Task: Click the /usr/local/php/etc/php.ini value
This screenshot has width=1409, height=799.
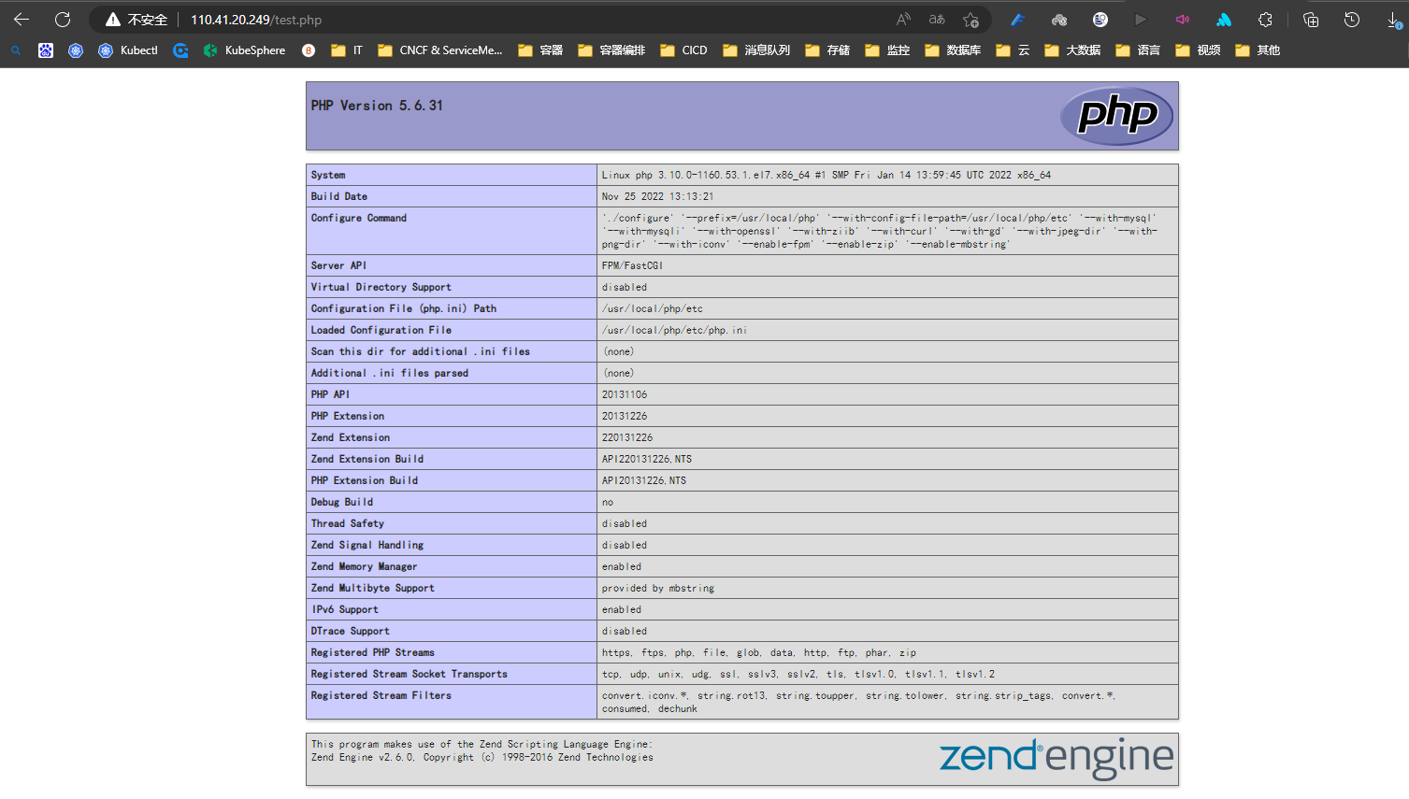Action: pos(674,330)
